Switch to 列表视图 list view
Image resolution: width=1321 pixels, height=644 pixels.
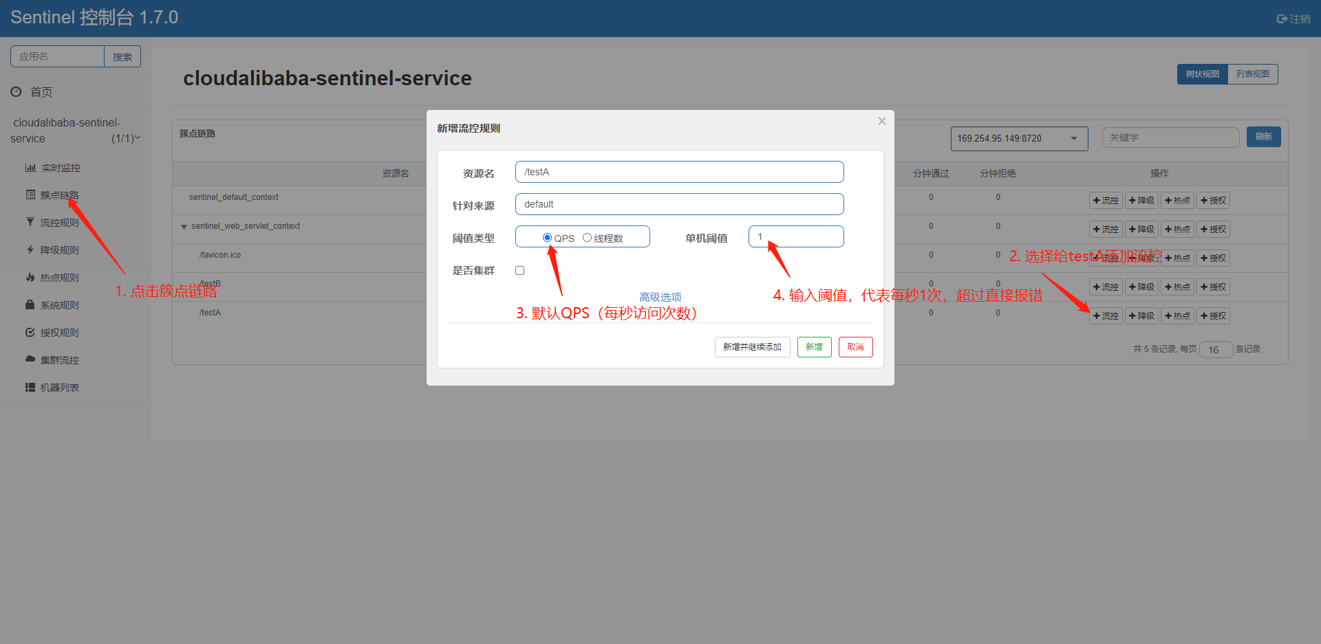click(1252, 74)
